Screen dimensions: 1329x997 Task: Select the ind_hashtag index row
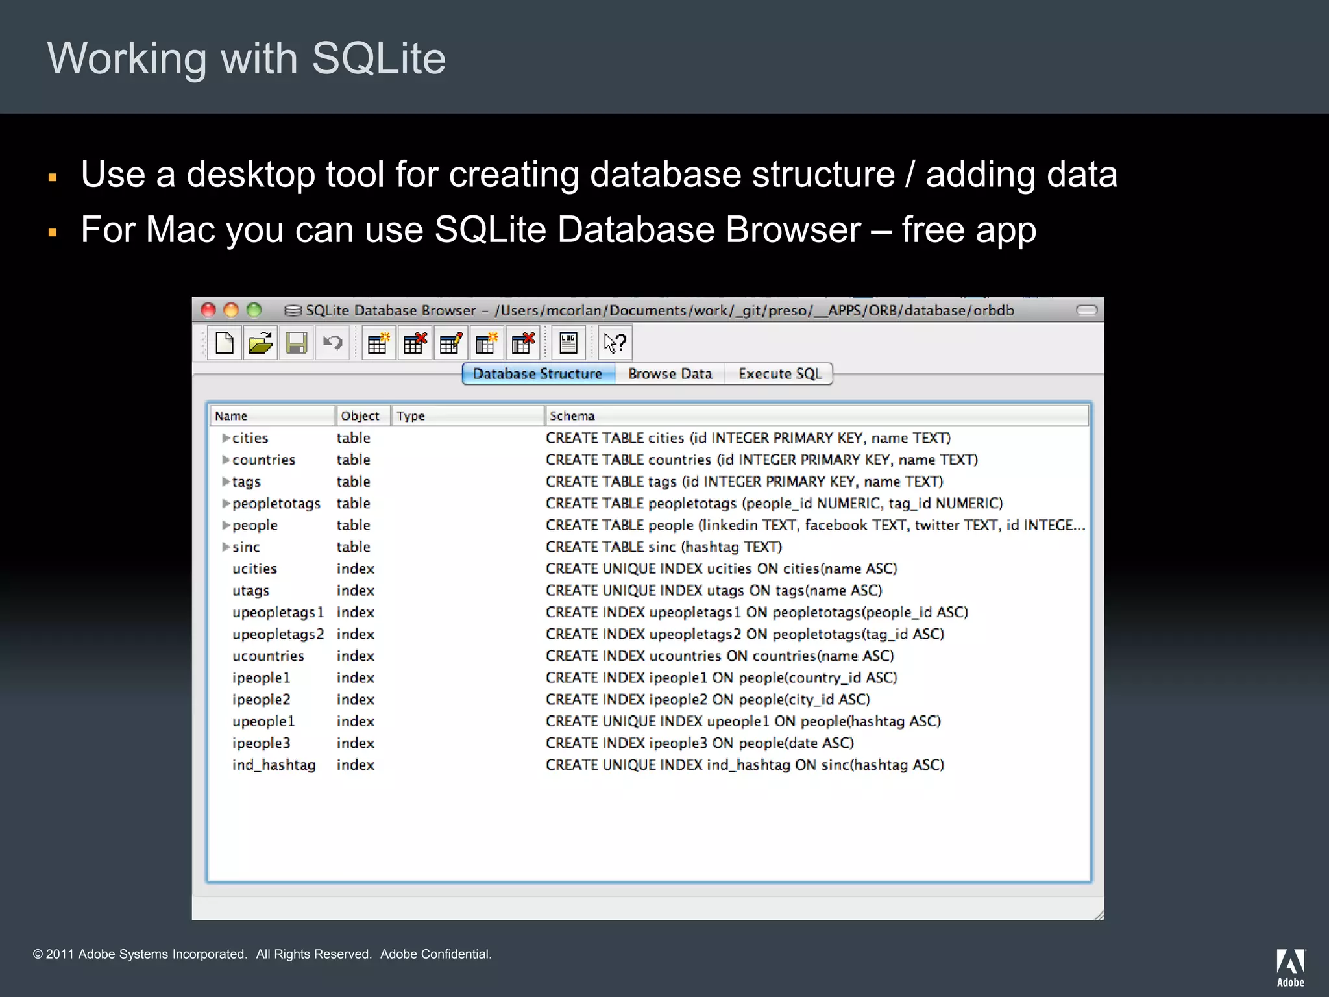point(649,765)
